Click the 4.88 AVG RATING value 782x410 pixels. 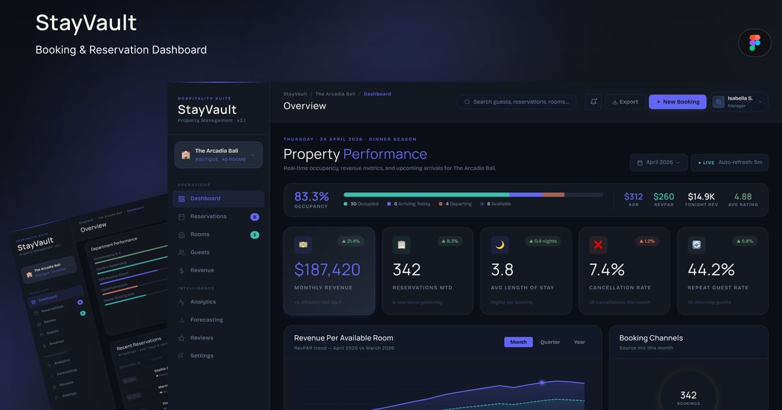[x=743, y=197]
